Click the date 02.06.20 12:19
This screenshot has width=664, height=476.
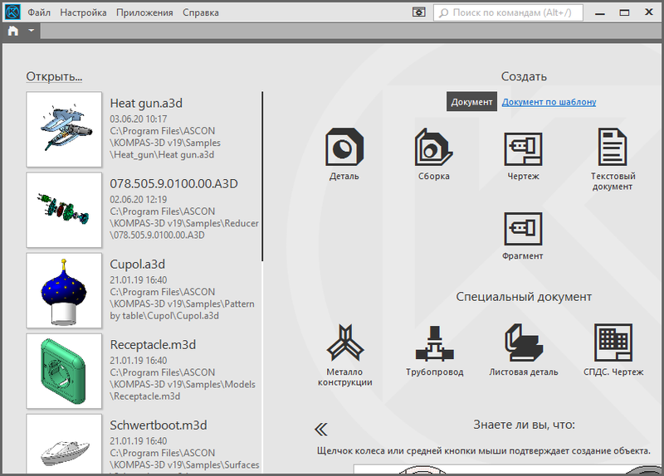click(139, 199)
